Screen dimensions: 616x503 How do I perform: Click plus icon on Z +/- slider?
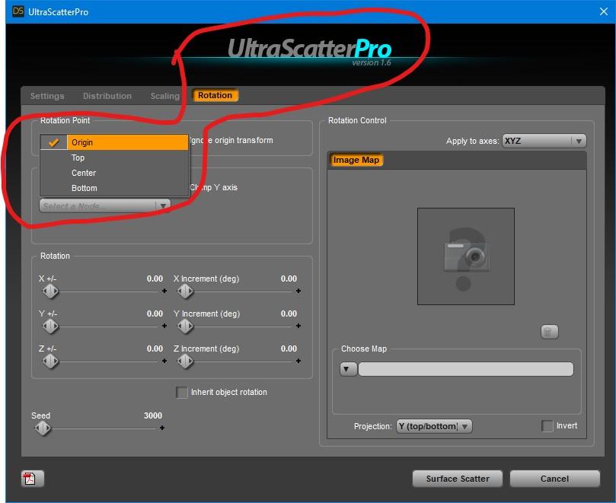click(x=164, y=361)
